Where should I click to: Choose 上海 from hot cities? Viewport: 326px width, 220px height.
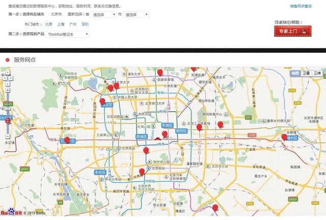click(61, 24)
